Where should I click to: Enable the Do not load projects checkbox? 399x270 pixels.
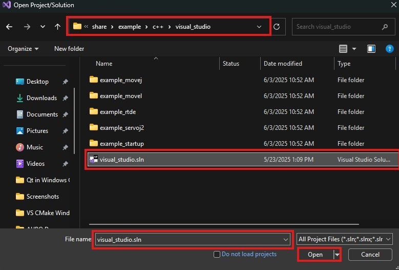click(x=217, y=254)
